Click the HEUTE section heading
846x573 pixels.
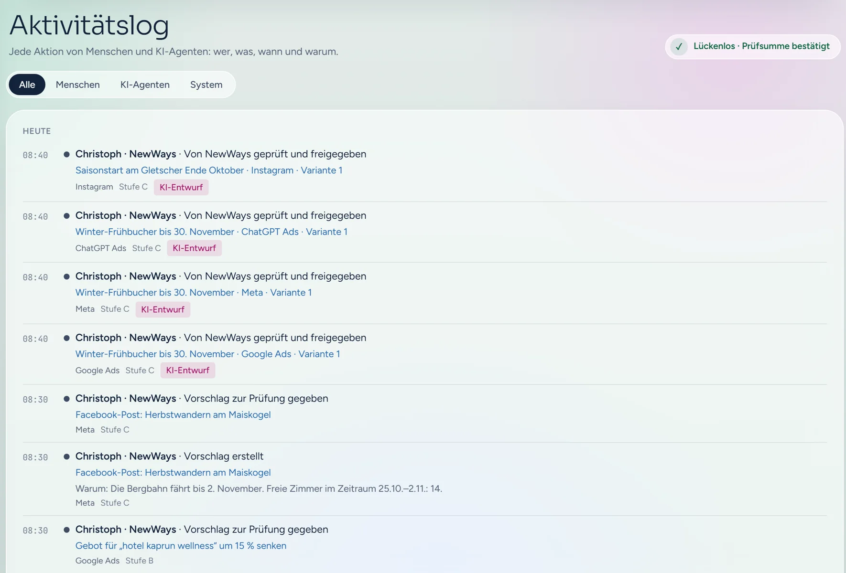tap(37, 131)
